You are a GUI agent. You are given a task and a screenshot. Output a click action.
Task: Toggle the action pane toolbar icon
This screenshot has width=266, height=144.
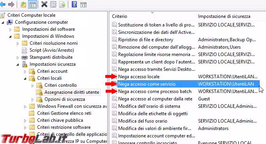point(83,5)
